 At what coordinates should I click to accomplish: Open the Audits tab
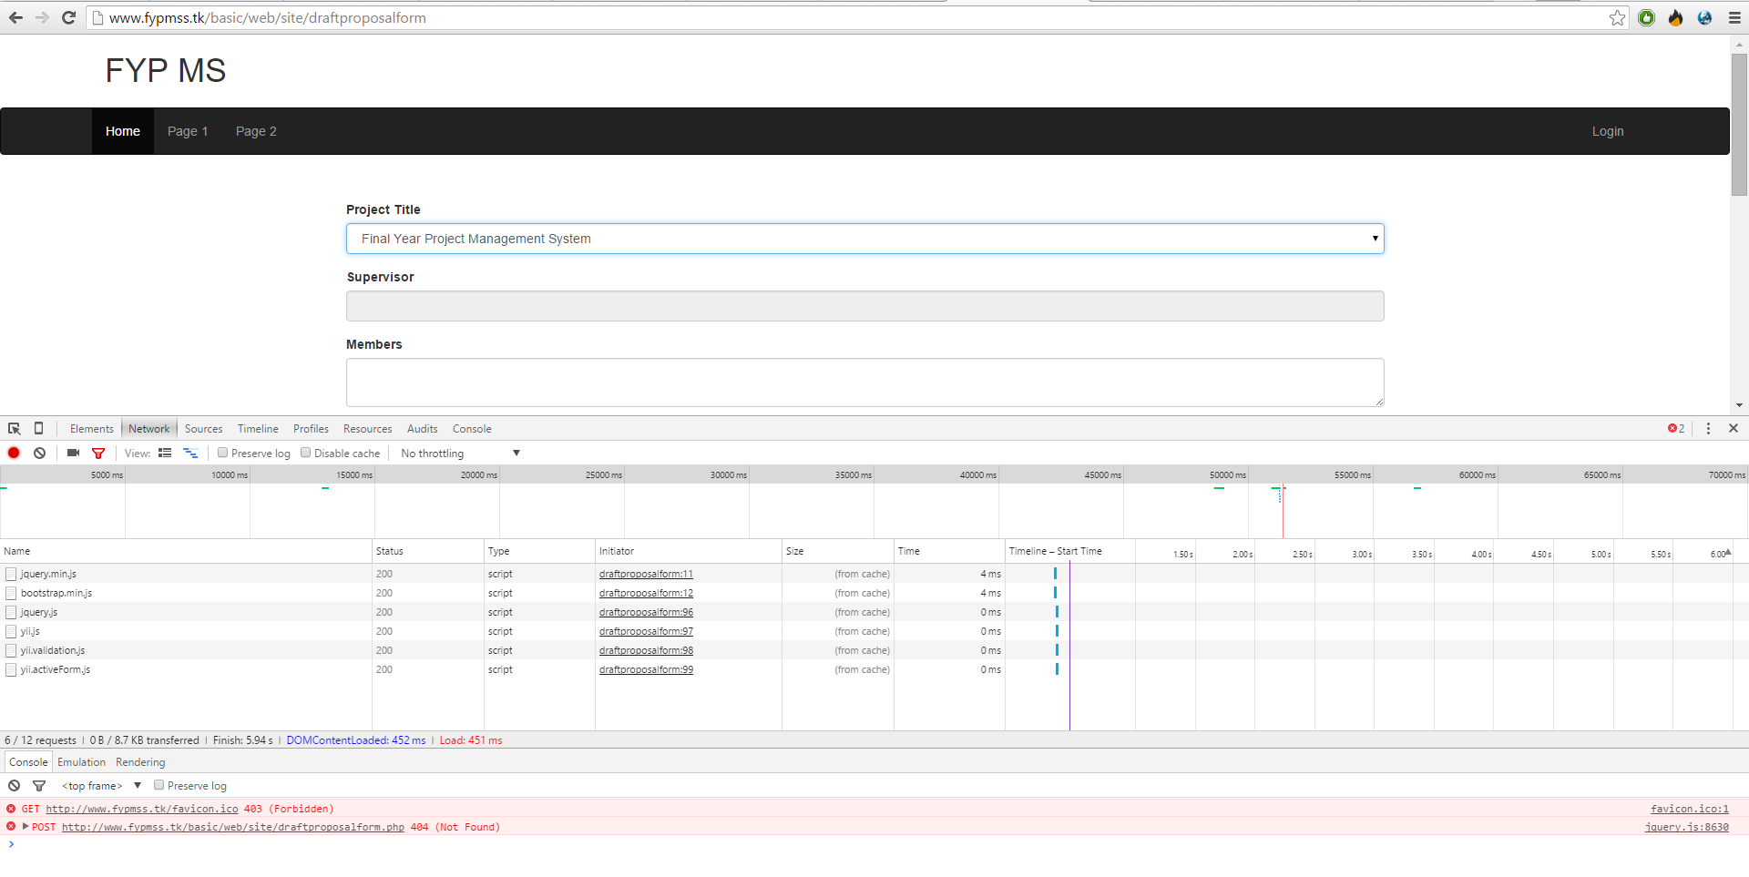(422, 428)
